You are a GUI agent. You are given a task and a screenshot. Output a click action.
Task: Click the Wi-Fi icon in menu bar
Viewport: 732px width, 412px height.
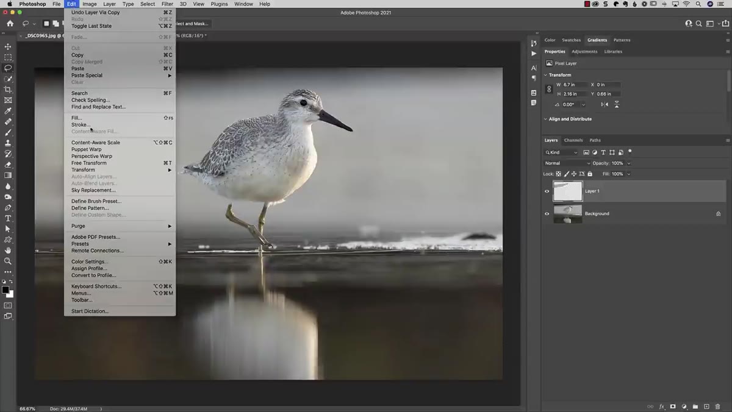pyautogui.click(x=686, y=4)
